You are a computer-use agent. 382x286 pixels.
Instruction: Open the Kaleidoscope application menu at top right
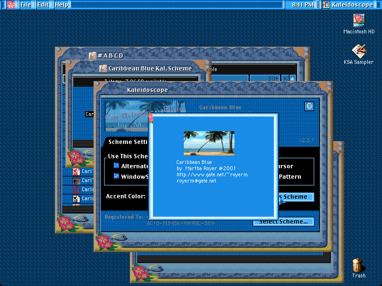[348, 5]
